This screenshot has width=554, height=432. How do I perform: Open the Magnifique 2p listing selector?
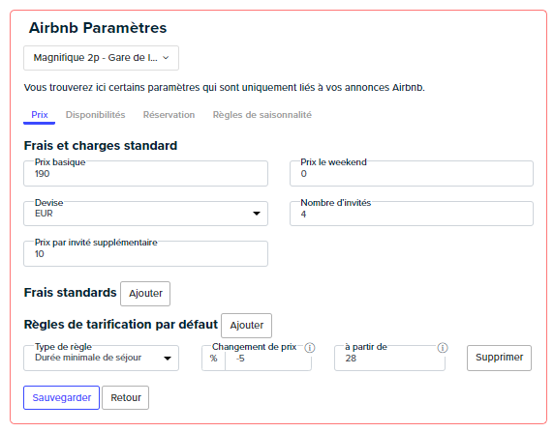pyautogui.click(x=101, y=58)
